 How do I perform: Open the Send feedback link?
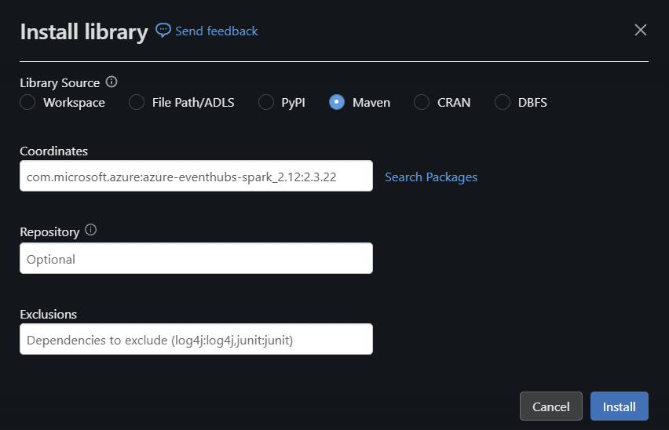click(216, 31)
